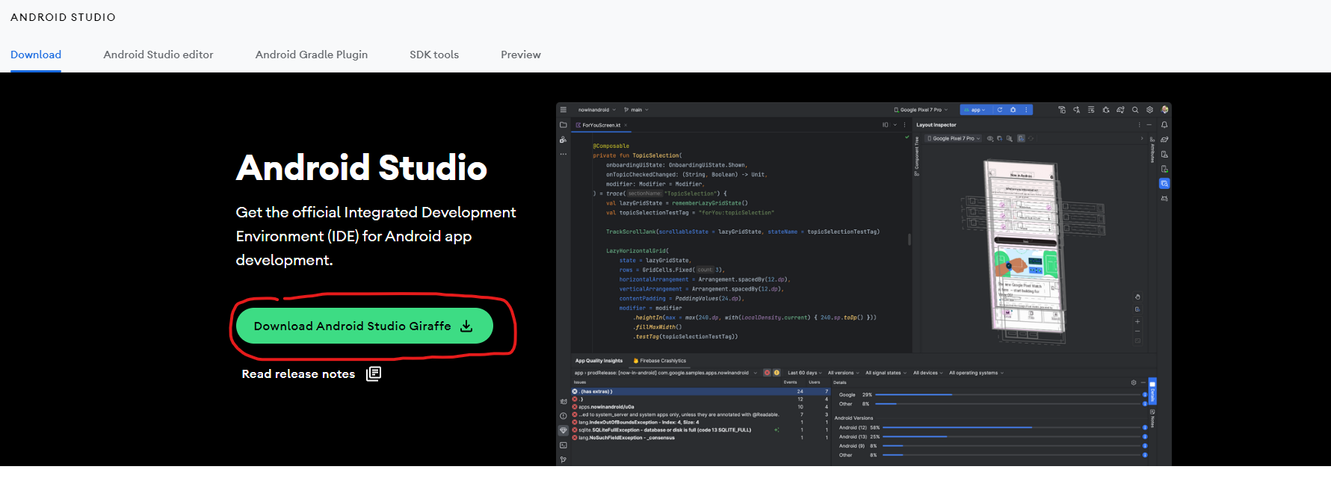Open the Project folder tool window icon
The image size is (1331, 499).
[x=563, y=125]
